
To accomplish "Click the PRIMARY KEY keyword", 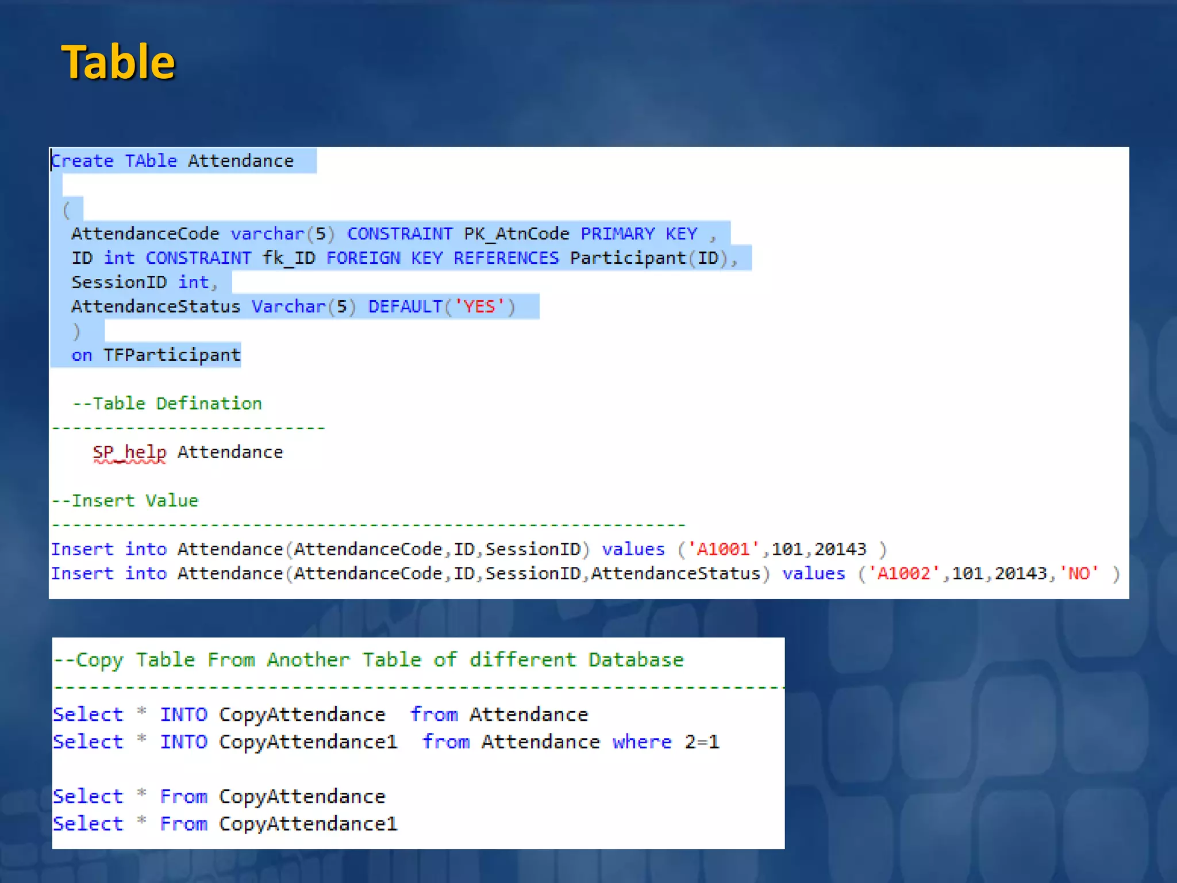I will (638, 234).
